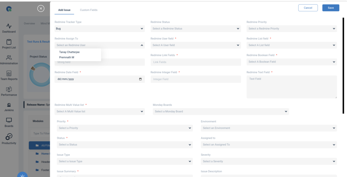Click the Save button

pos(330,8)
